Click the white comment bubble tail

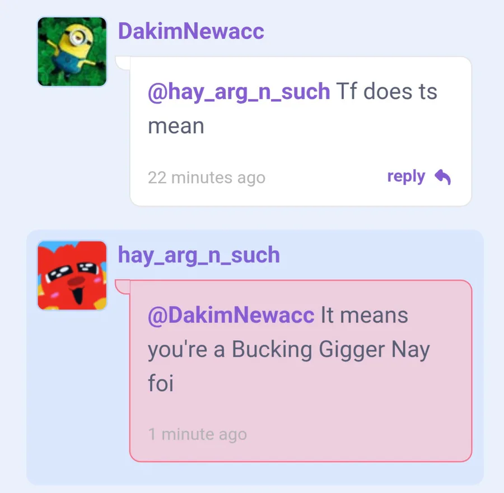click(123, 63)
